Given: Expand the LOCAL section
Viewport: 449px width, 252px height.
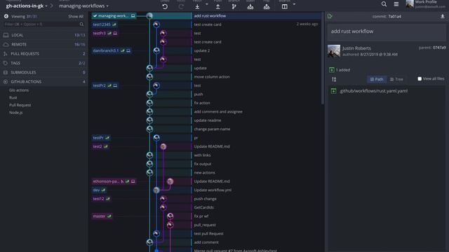Looking at the screenshot, I should tap(44, 35).
